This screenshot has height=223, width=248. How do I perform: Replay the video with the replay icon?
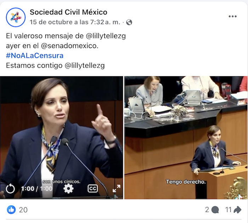10,188
